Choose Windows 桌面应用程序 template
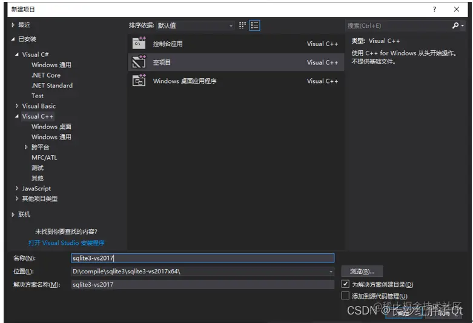 236,81
